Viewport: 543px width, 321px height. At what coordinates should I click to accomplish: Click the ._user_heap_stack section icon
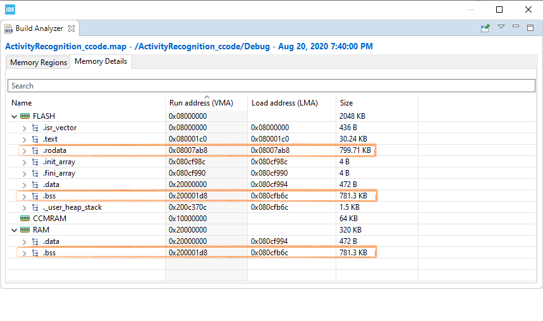pos(36,207)
